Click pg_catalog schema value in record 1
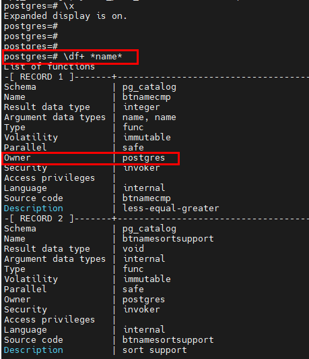This screenshot has width=309, height=359. tap(149, 87)
